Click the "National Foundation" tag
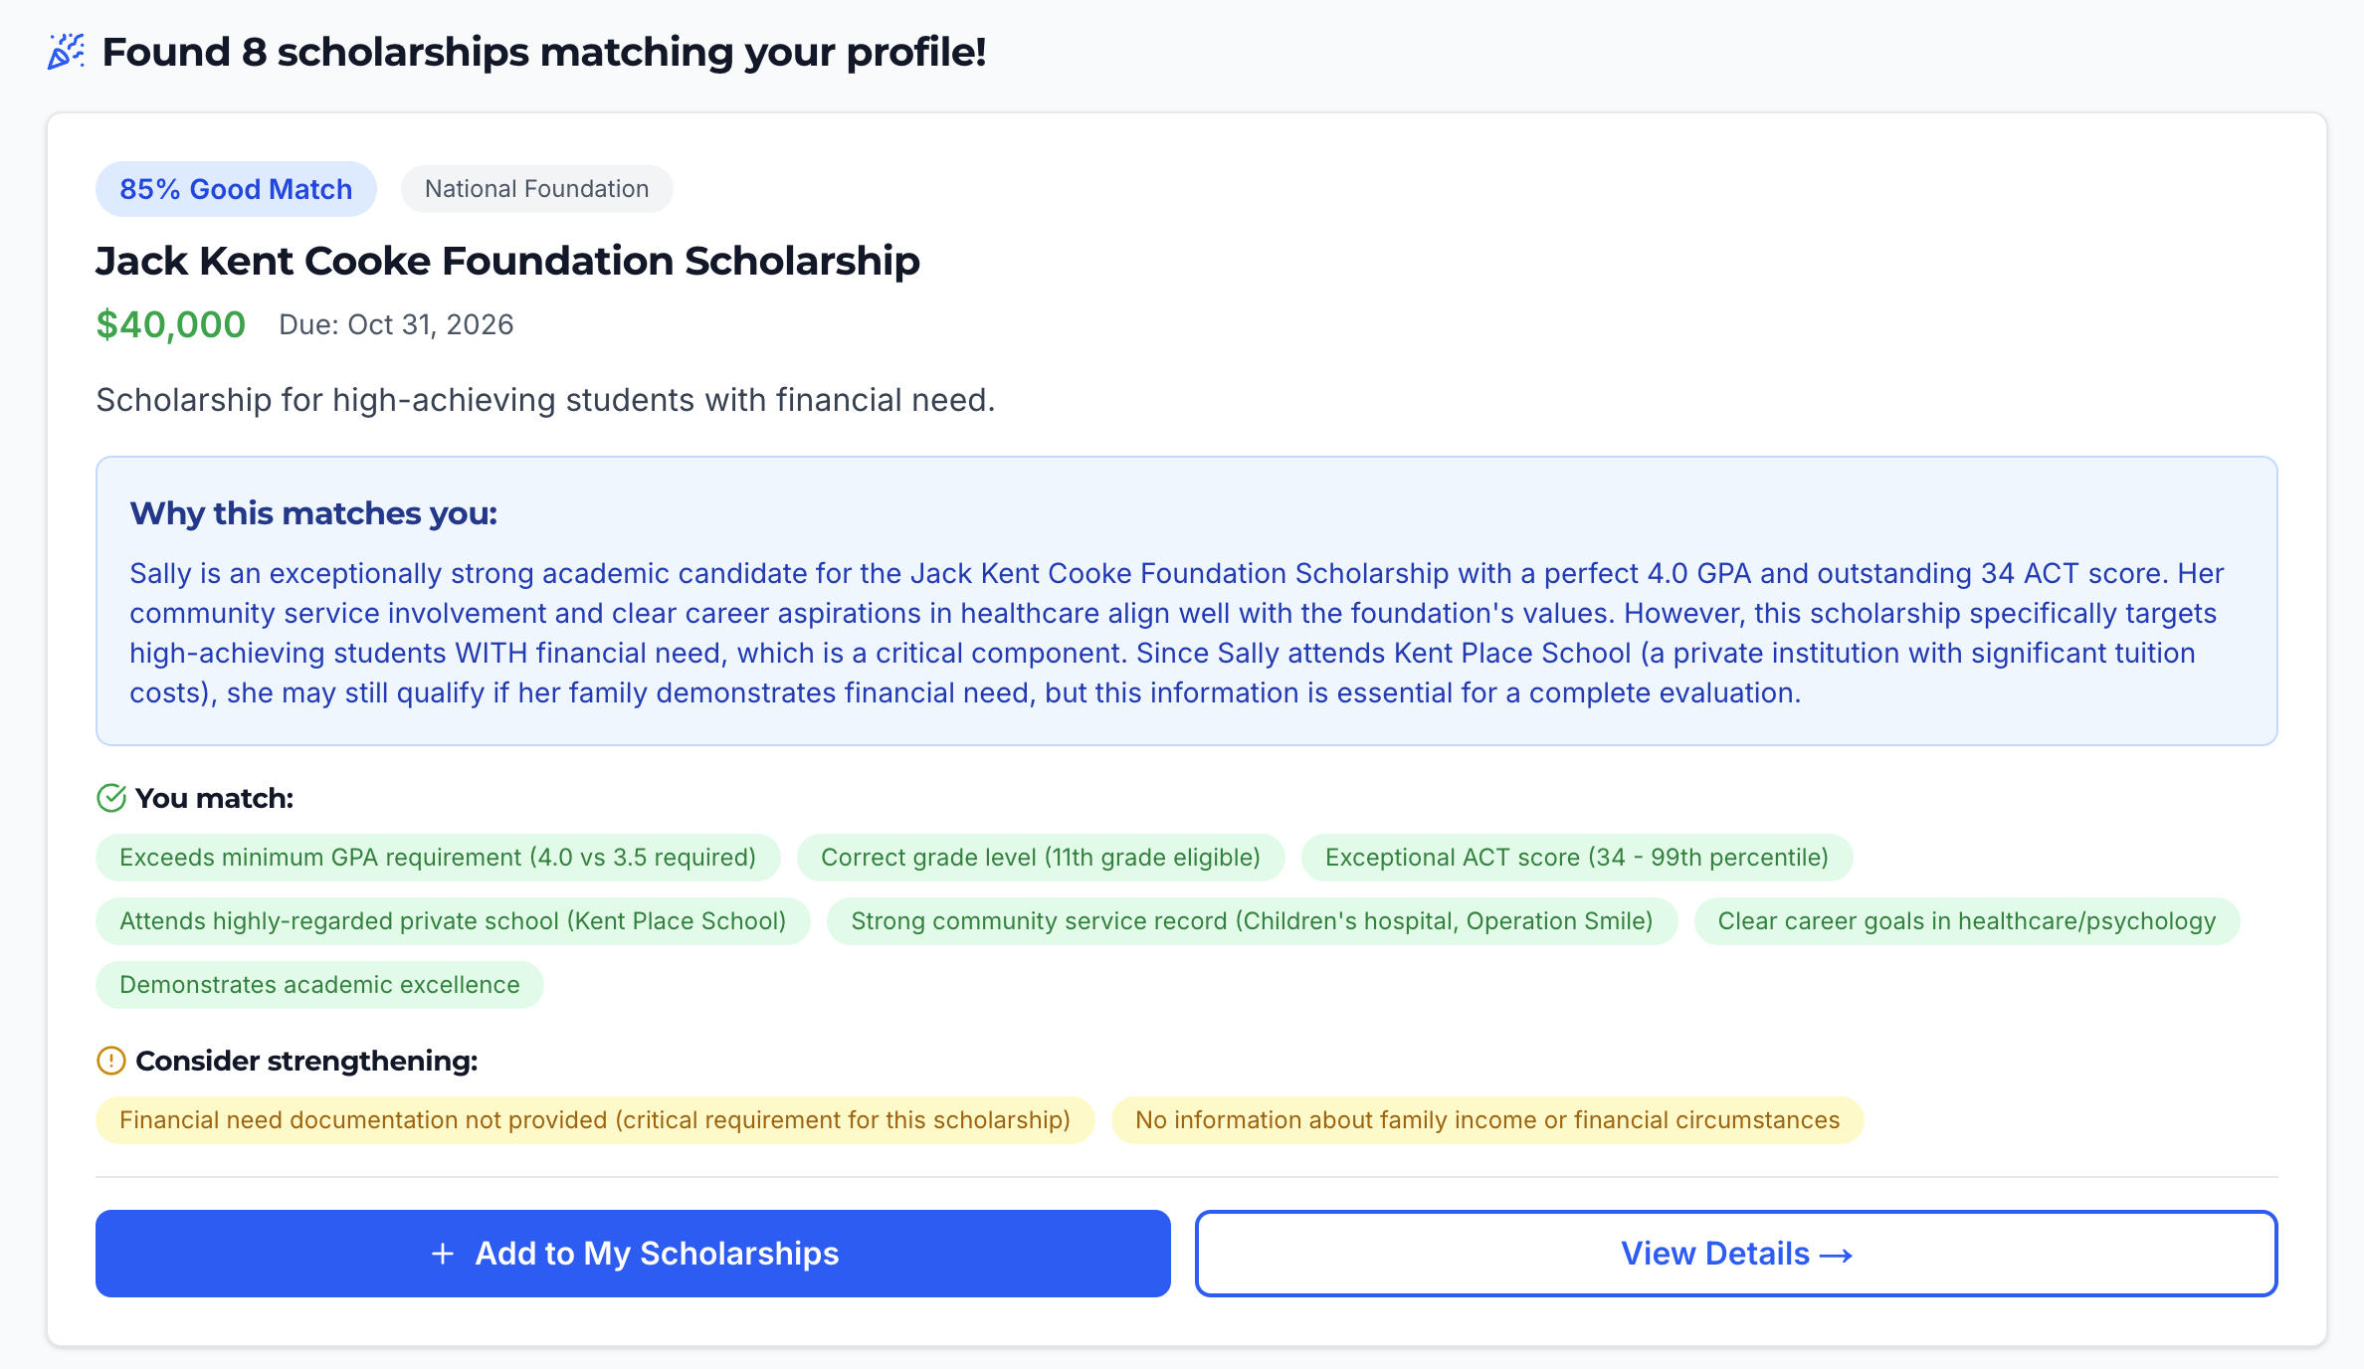 [x=536, y=188]
